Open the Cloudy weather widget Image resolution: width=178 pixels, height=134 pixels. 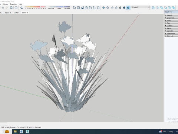166,131
